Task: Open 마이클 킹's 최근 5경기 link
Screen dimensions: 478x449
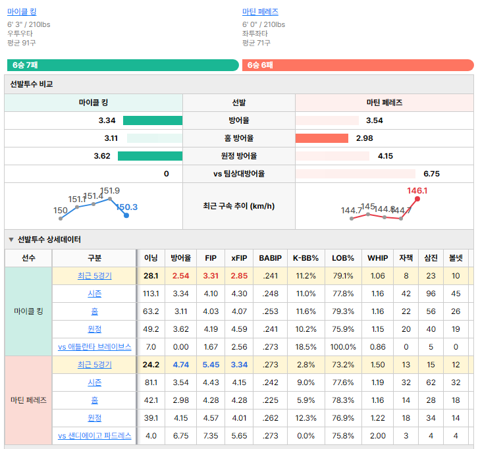Action: point(95,276)
